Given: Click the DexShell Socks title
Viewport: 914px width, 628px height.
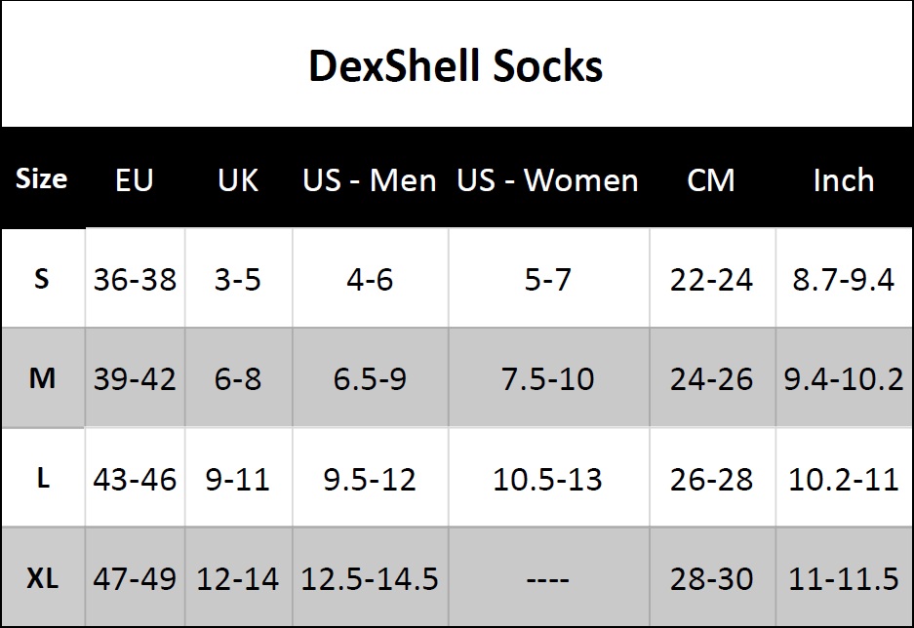Looking at the screenshot, I should [456, 65].
